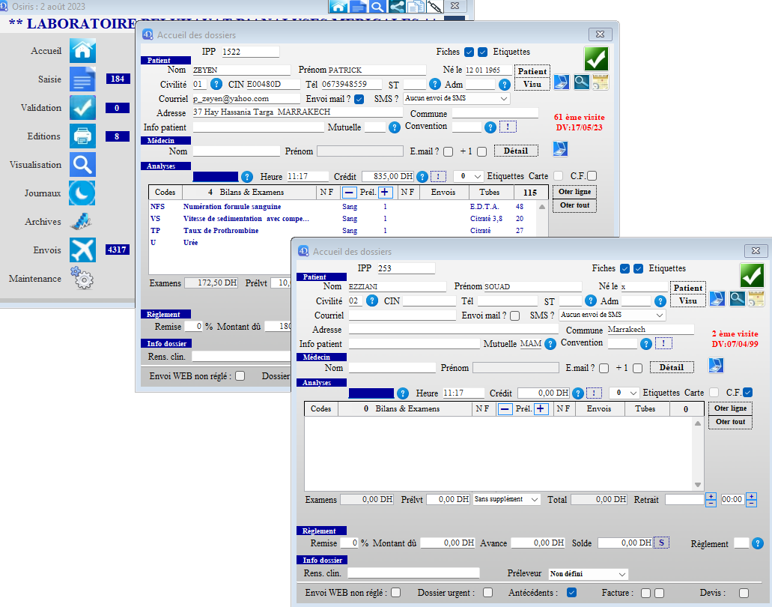Open the Journaux icon

(82, 193)
